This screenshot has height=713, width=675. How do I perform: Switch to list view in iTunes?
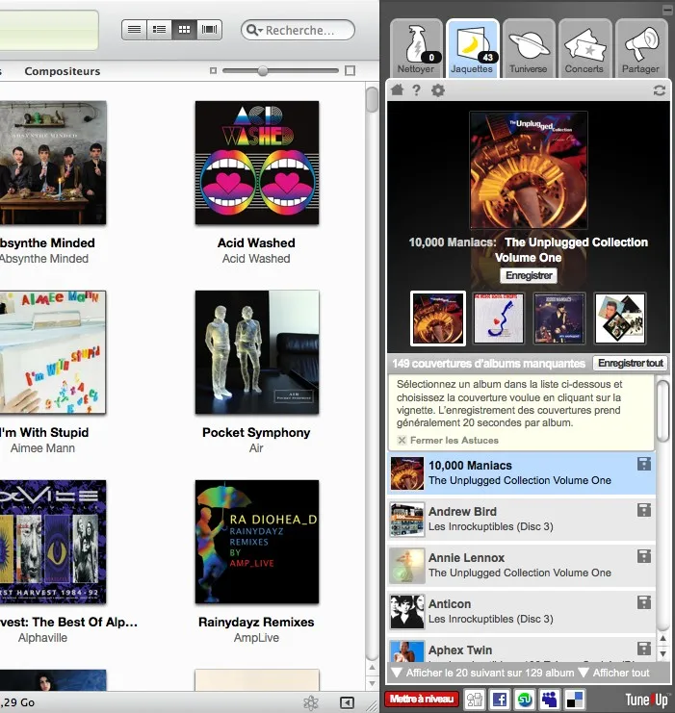[134, 30]
